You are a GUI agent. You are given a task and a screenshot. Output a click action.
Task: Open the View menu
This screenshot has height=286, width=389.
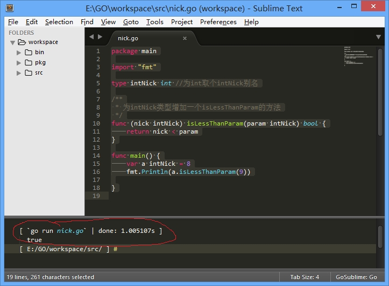pos(108,22)
